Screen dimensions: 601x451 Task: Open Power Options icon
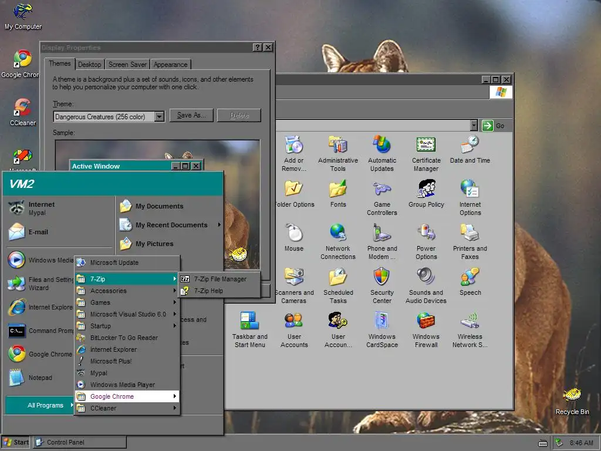pyautogui.click(x=426, y=242)
